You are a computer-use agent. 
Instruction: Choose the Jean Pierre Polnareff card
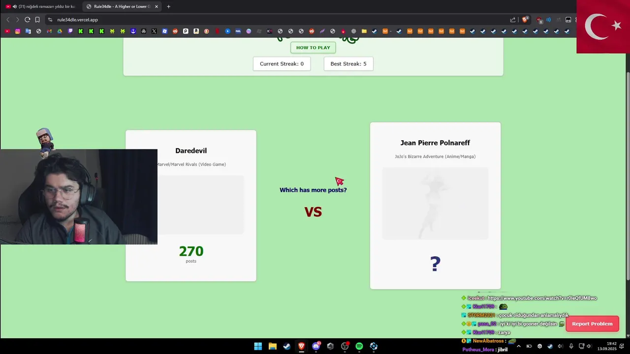coord(435,206)
